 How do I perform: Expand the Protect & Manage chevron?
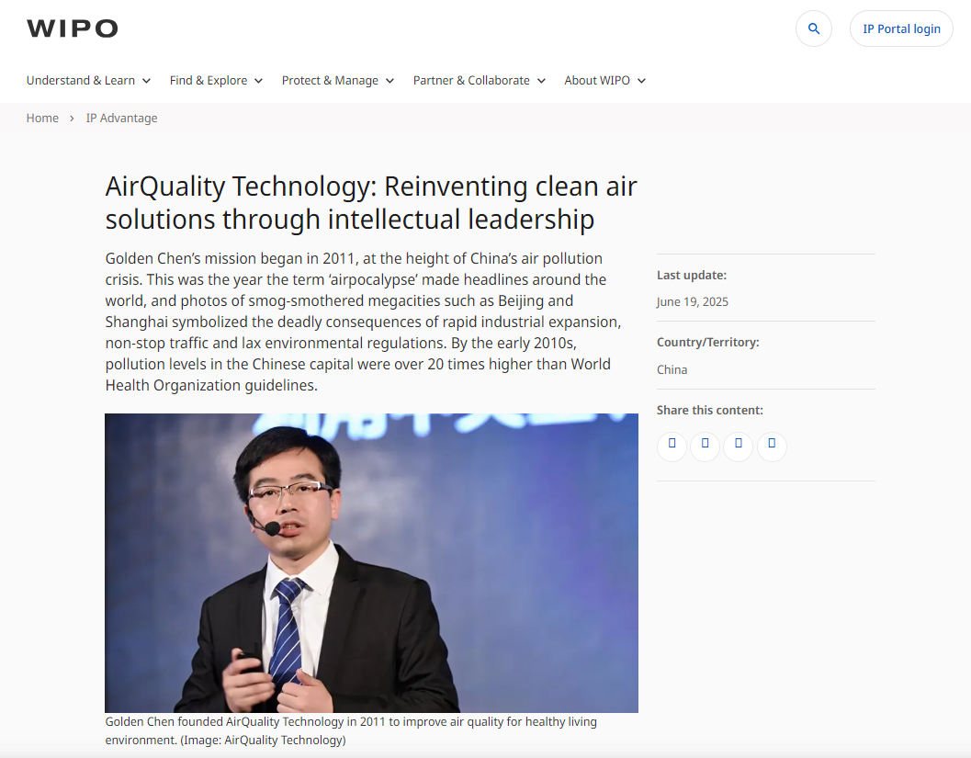pos(390,81)
